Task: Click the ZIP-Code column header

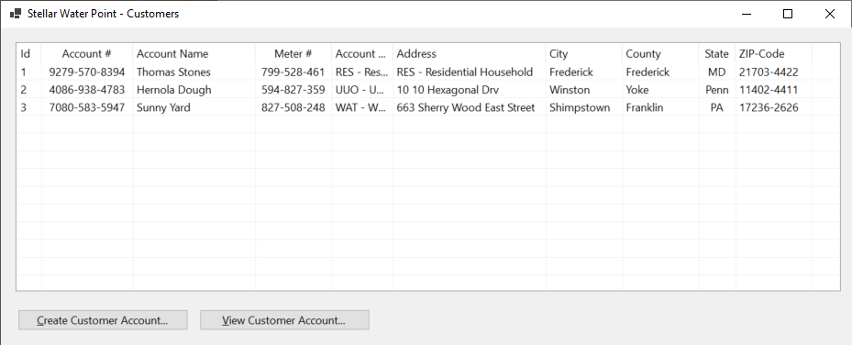Action: click(x=774, y=54)
